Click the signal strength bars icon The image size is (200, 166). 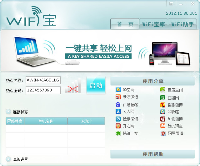tap(73, 86)
